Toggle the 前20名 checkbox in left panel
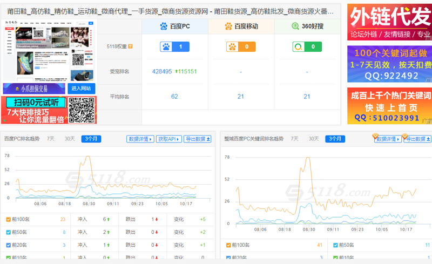This screenshot has width=432, height=264. click(x=8, y=245)
